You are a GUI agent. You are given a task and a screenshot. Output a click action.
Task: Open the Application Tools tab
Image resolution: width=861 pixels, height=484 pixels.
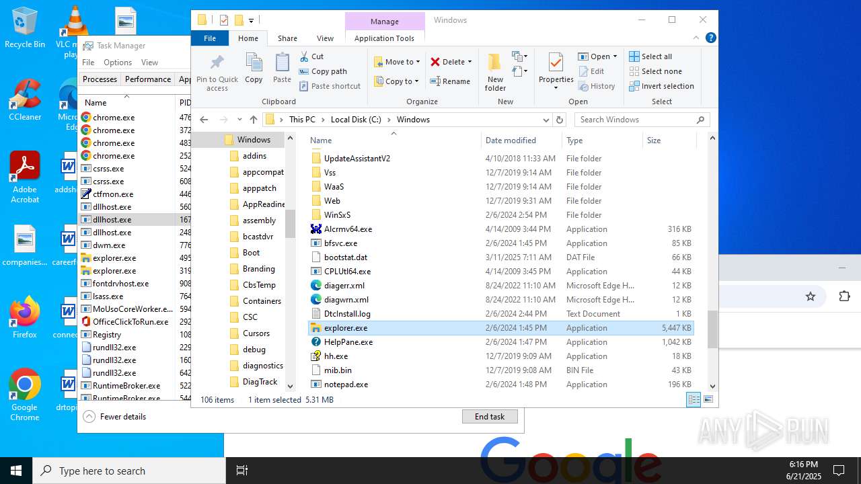click(384, 38)
